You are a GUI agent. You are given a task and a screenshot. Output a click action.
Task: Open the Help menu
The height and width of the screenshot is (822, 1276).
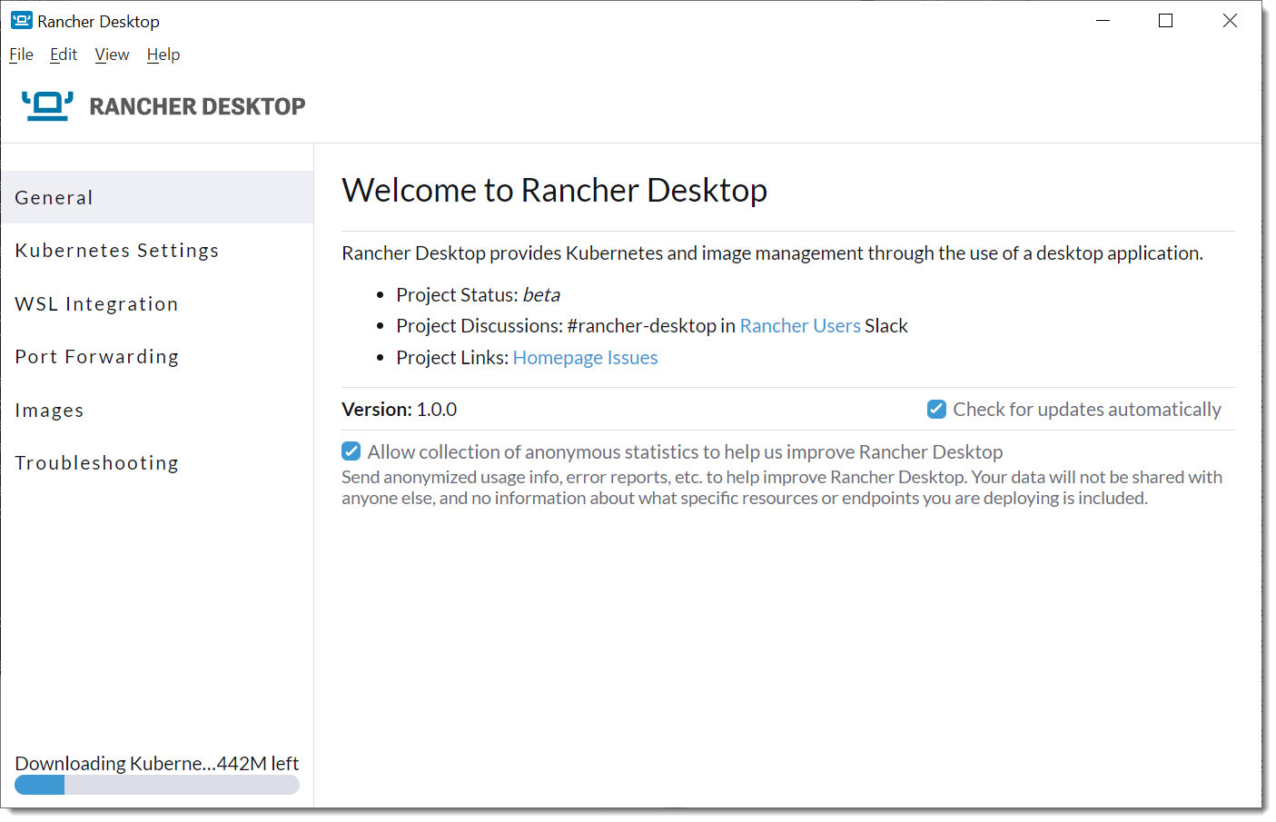pyautogui.click(x=163, y=54)
